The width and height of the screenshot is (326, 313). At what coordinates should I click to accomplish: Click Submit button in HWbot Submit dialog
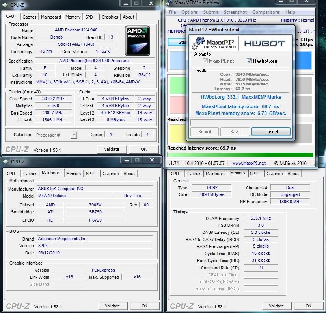[x=205, y=131]
